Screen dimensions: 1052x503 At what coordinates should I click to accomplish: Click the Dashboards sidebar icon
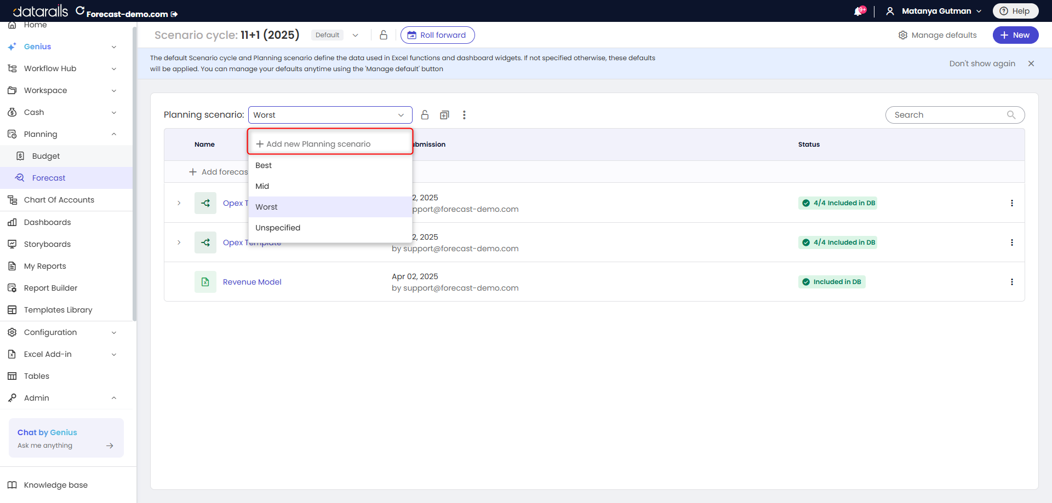(12, 222)
